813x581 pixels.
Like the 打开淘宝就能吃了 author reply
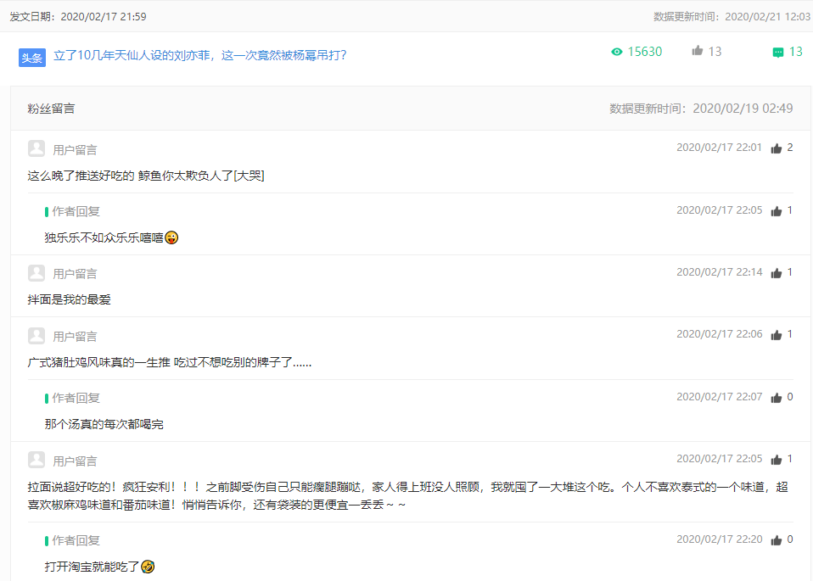pos(776,540)
